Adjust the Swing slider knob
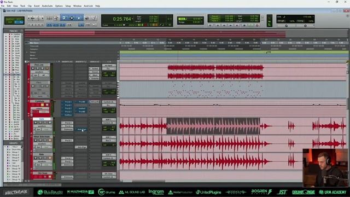The width and height of the screenshot is (350, 197). [305, 26]
